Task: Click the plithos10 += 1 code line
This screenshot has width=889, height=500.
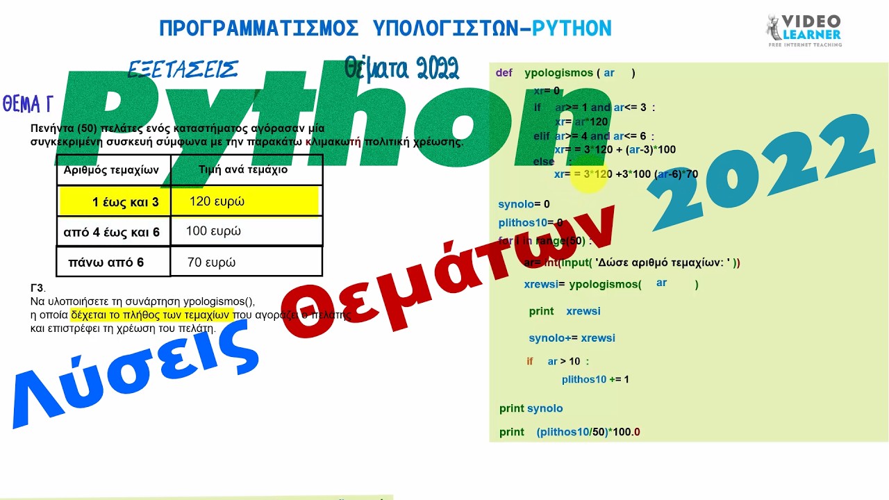Action: [595, 379]
